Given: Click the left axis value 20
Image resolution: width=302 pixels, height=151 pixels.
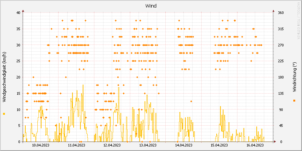Looking at the screenshot, I should (18, 77).
